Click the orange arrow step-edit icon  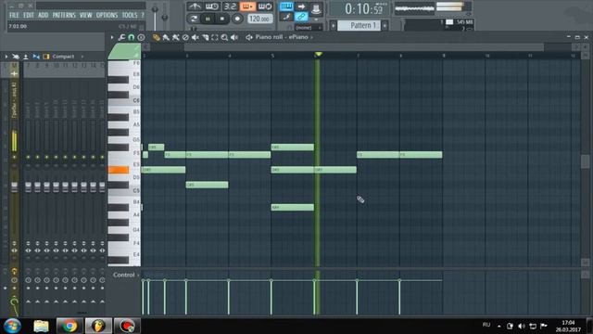point(301,6)
